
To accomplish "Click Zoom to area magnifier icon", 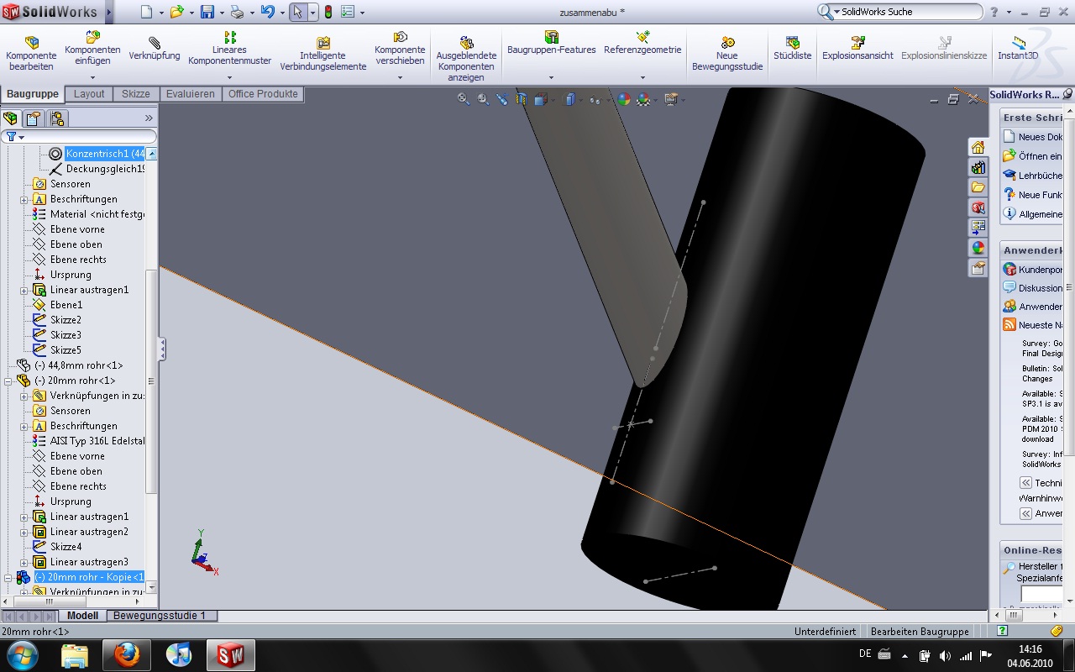I will point(483,99).
